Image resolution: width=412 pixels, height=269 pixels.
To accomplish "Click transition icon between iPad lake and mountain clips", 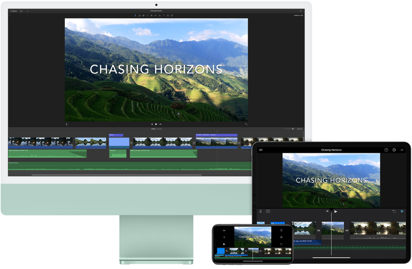I will [319, 230].
